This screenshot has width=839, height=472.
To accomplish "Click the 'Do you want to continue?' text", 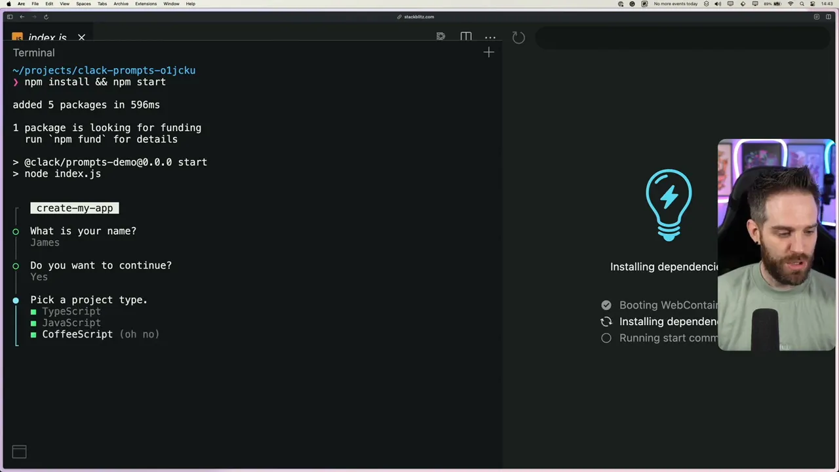I will (101, 265).
